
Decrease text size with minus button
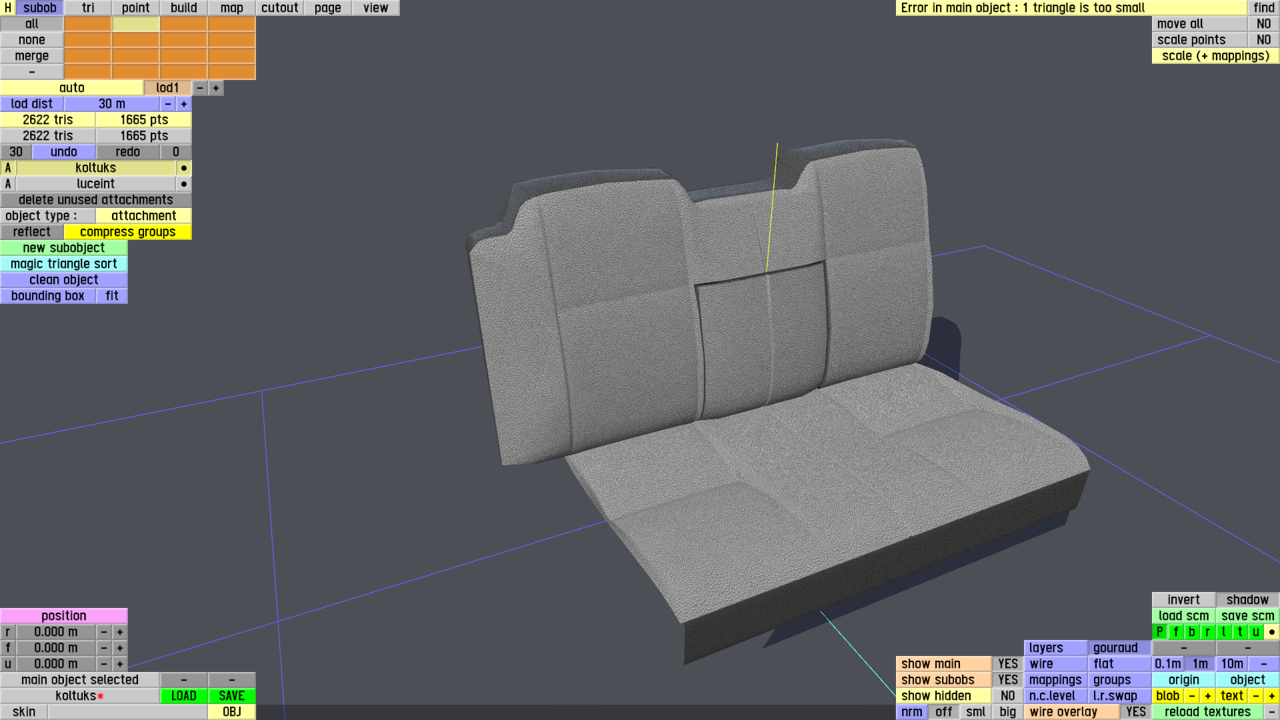pyautogui.click(x=1255, y=696)
